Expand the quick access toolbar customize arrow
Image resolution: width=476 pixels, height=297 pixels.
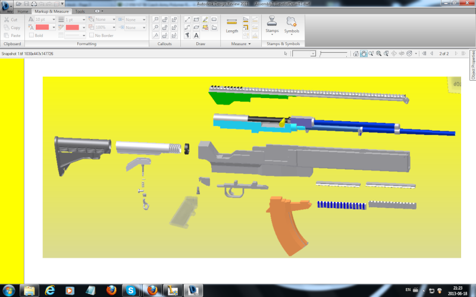coord(62,4)
